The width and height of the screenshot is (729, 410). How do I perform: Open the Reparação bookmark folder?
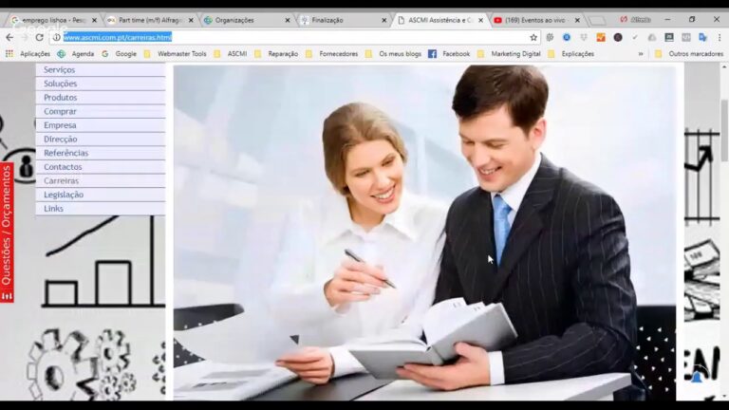(276, 54)
